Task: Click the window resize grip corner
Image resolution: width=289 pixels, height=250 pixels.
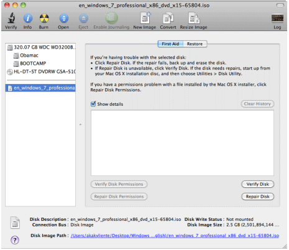Action: pyautogui.click(x=285, y=246)
